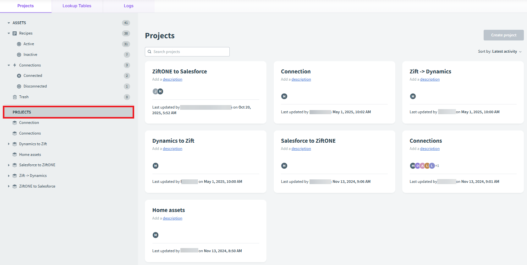Add a description to the Connection card
Screen dimensions: 527x265
301,79
